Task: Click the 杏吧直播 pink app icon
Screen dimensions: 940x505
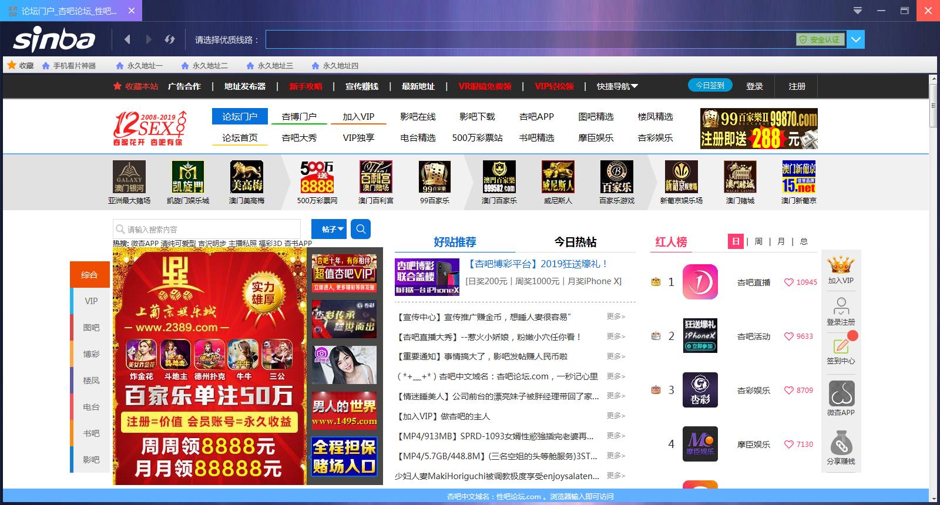Action: pos(700,282)
